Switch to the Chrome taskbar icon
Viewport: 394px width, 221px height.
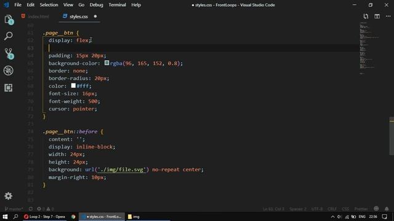tap(73, 217)
